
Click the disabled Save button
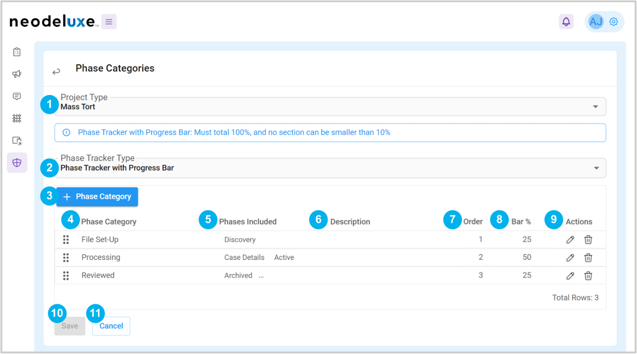point(70,326)
